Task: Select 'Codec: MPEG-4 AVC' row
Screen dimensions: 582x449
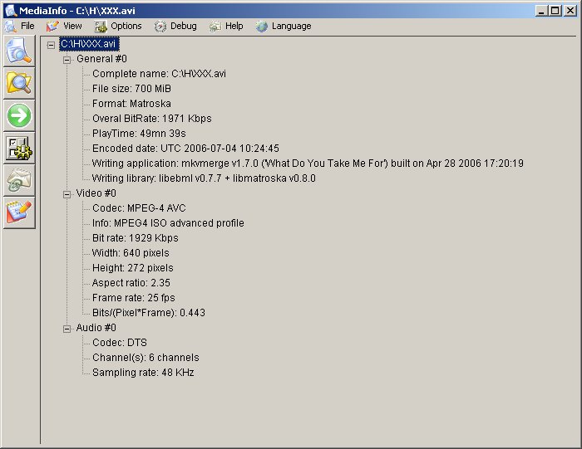Action: (139, 208)
